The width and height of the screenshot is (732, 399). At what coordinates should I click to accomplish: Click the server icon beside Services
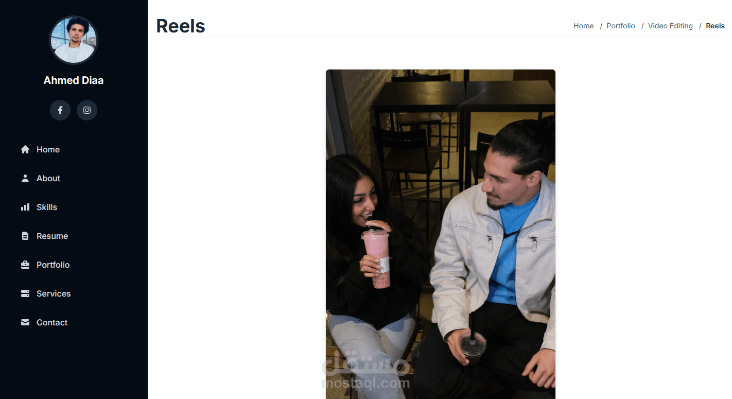pos(25,293)
